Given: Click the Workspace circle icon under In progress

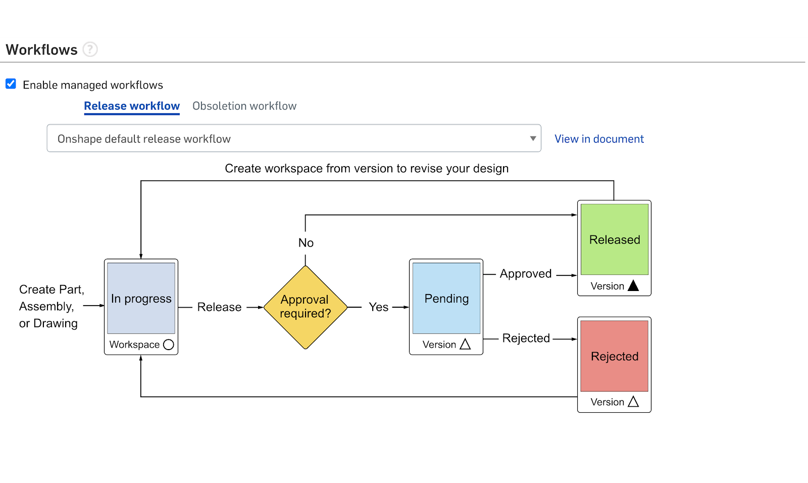Looking at the screenshot, I should (169, 345).
